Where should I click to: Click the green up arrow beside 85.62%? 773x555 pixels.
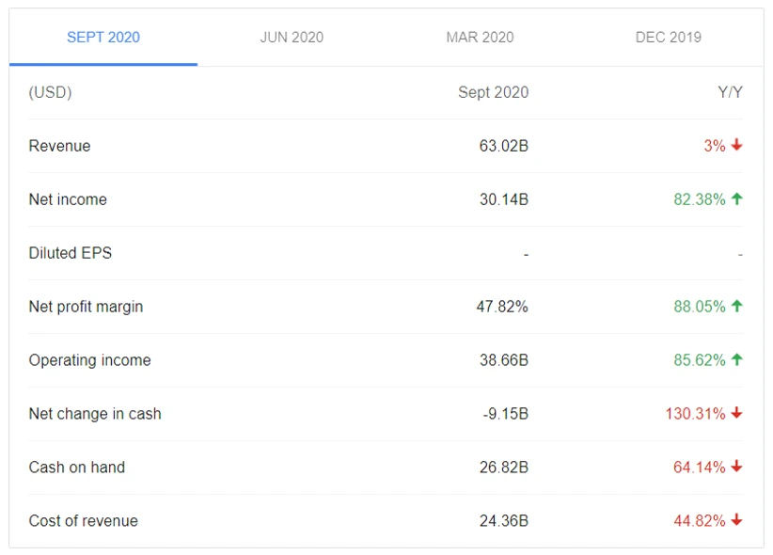(x=736, y=360)
